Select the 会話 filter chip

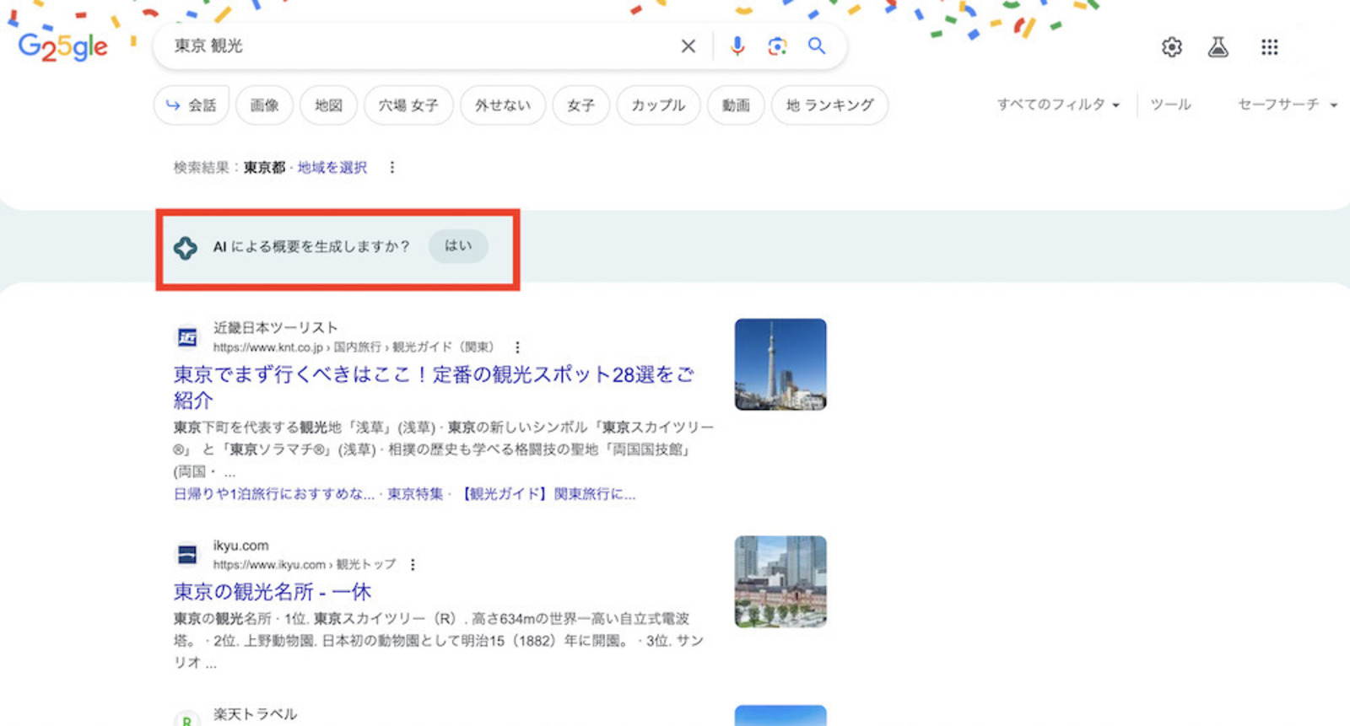[192, 105]
